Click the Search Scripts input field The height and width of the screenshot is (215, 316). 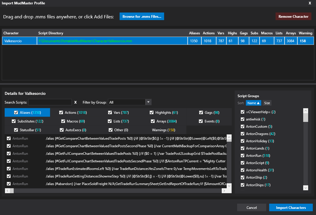(50, 102)
